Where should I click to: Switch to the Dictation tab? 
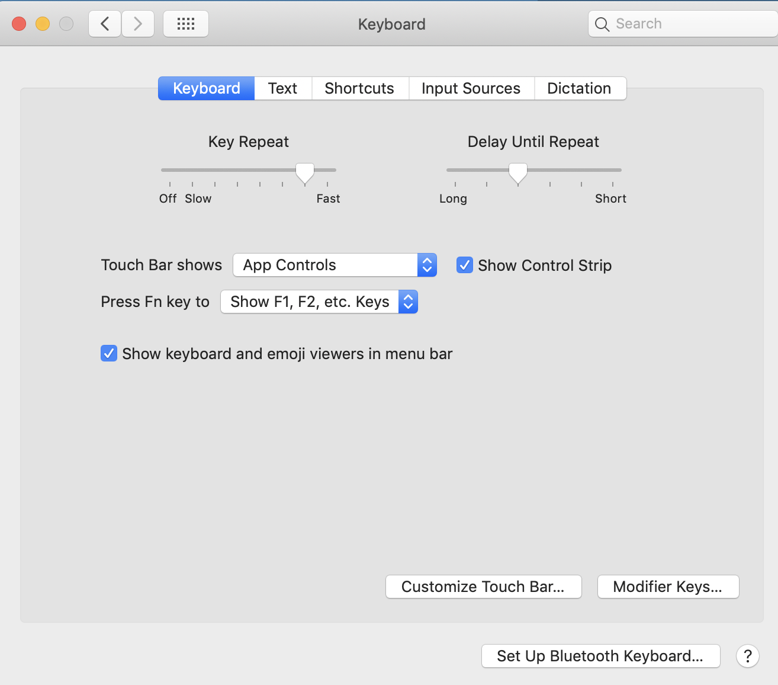coord(580,88)
